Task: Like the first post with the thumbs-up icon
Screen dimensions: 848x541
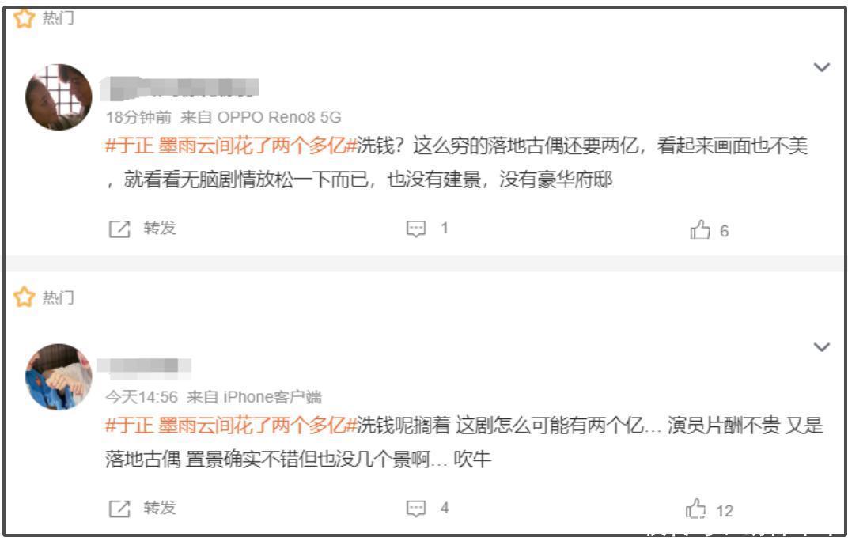Action: coord(700,229)
